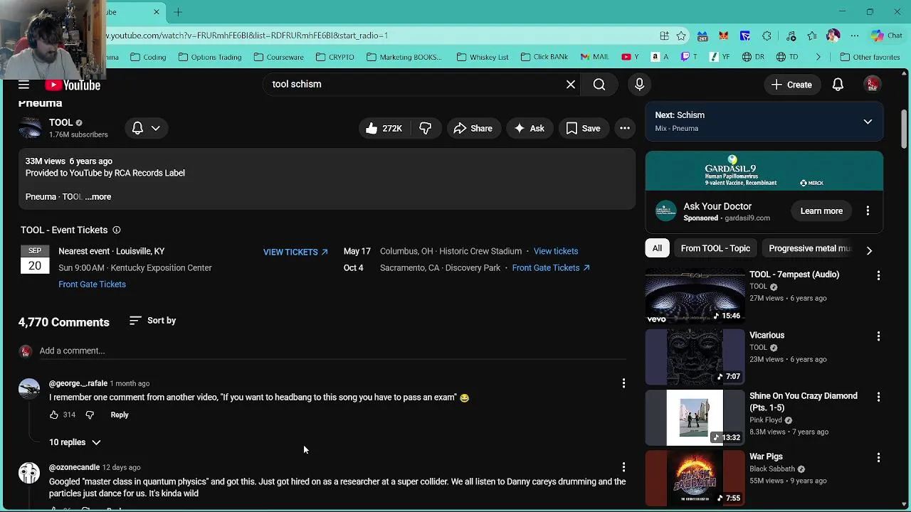Open Front Gate Tickets under Louisville event

(x=92, y=284)
